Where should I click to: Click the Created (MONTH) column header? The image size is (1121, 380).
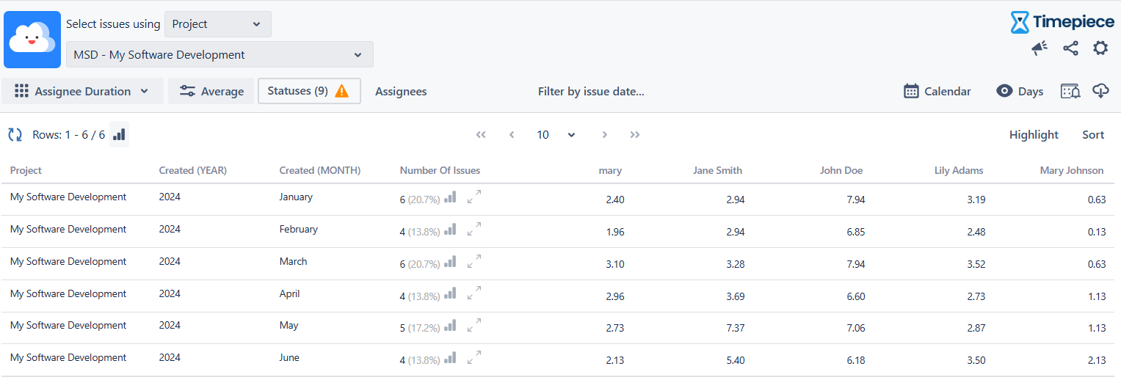coord(320,170)
